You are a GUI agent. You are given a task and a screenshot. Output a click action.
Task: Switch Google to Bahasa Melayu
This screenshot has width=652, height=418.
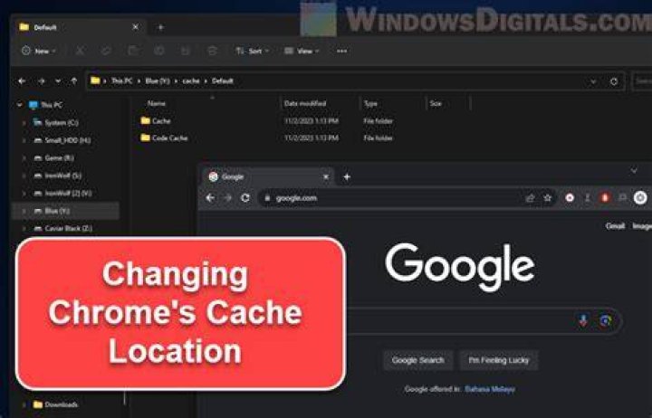click(490, 389)
